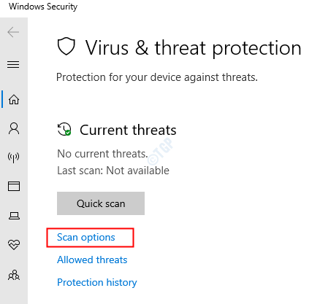The width and height of the screenshot is (320, 304).
Task: Open Family options people icon
Action: [14, 275]
